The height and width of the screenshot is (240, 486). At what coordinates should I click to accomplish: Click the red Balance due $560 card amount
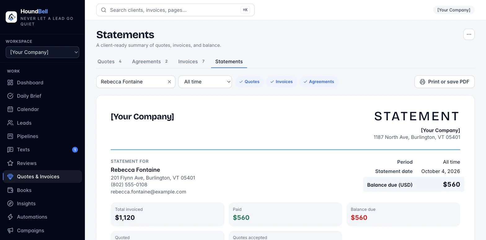(x=359, y=218)
